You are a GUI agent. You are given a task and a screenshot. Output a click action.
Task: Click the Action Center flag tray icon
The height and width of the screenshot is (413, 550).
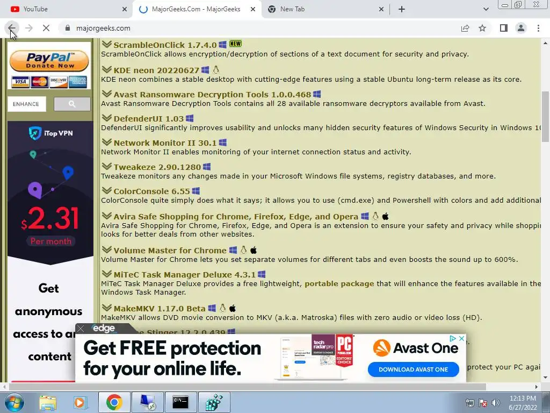pos(483,403)
